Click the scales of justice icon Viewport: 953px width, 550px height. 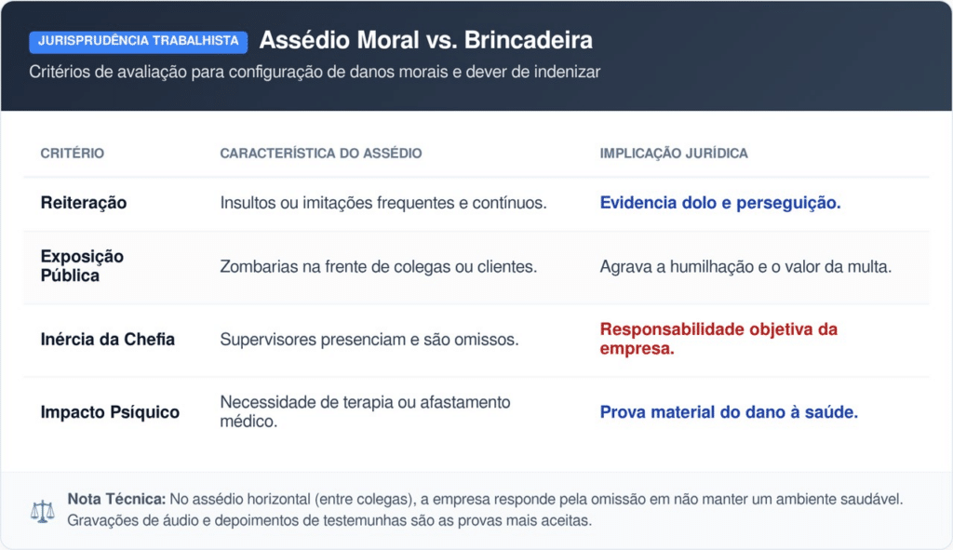(42, 510)
